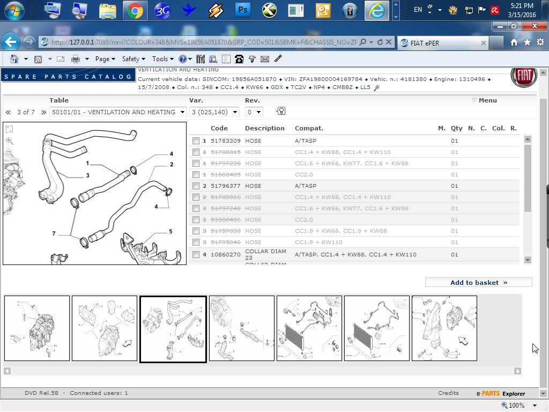Click the read mail toolbar icon
The width and height of the screenshot is (549, 412).
(x=61, y=59)
